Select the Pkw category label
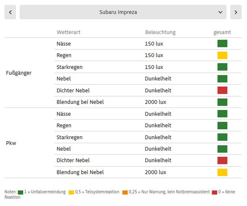The width and height of the screenshot is (247, 206). pyautogui.click(x=11, y=143)
